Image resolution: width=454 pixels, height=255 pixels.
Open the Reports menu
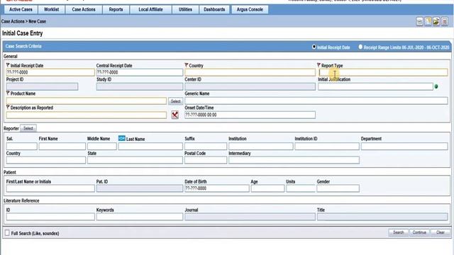pos(116,9)
